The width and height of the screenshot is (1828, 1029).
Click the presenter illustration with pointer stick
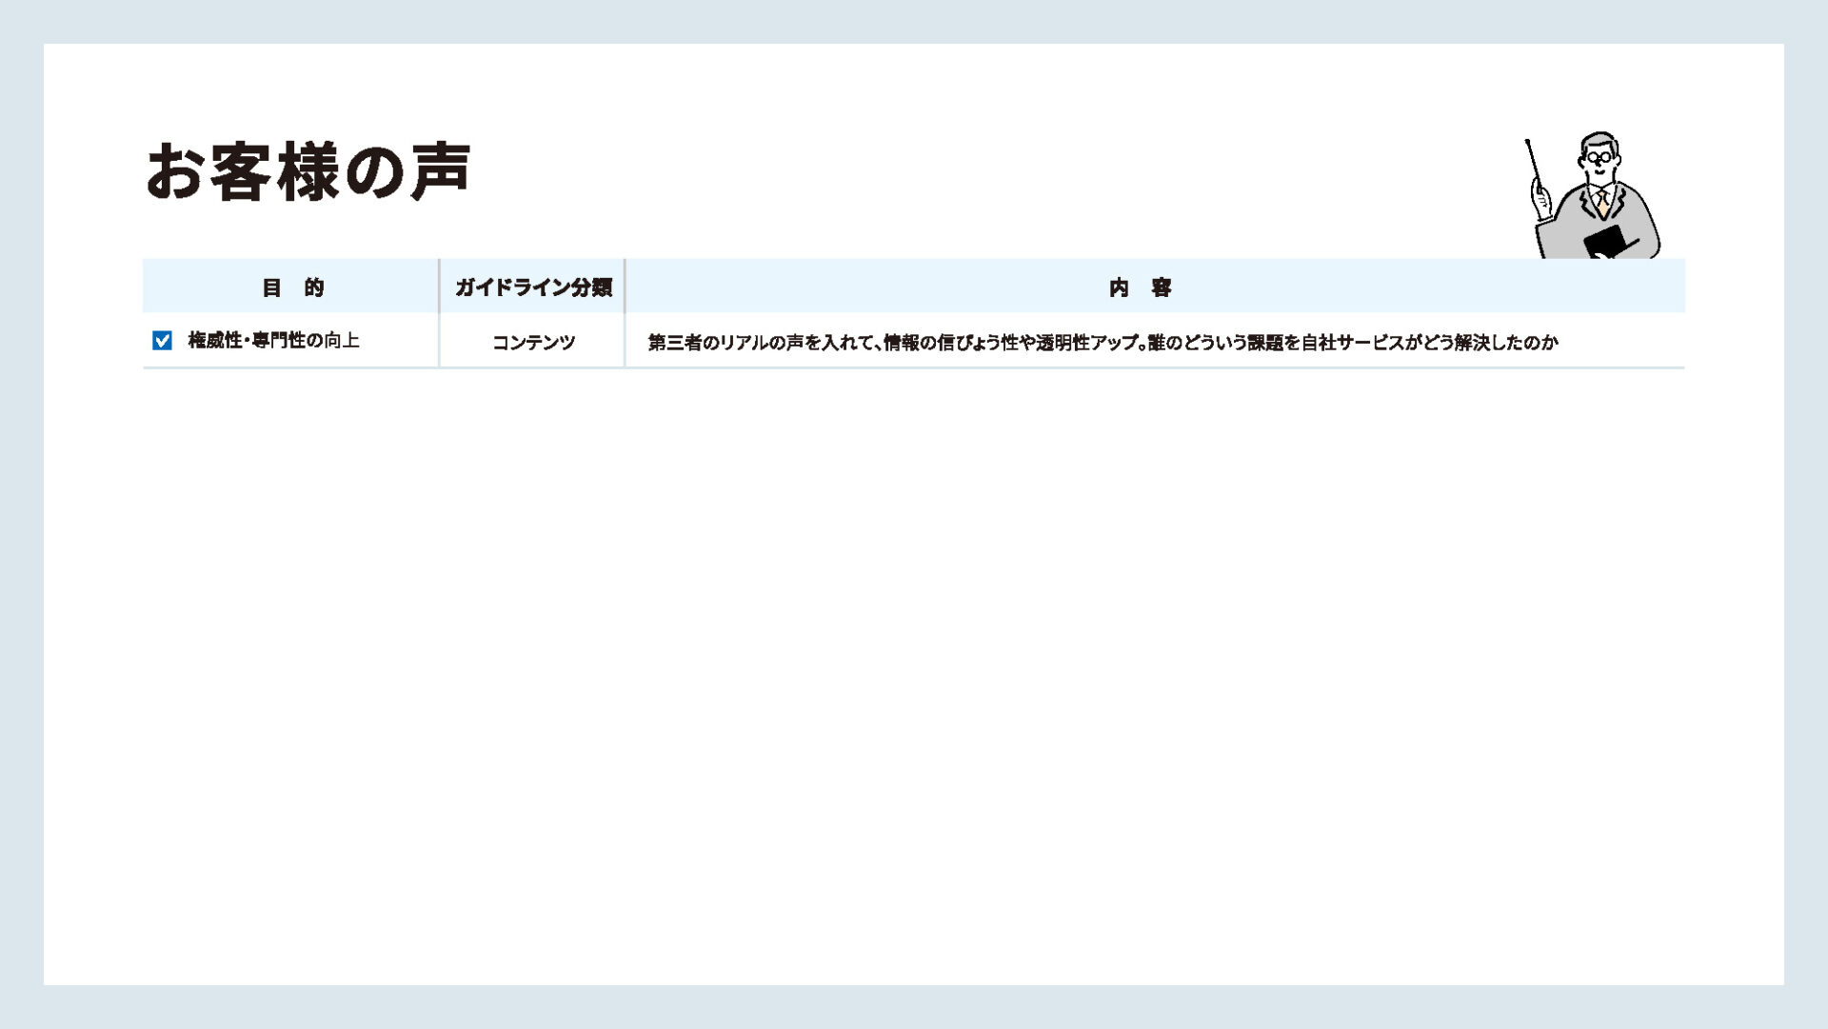(x=1594, y=195)
